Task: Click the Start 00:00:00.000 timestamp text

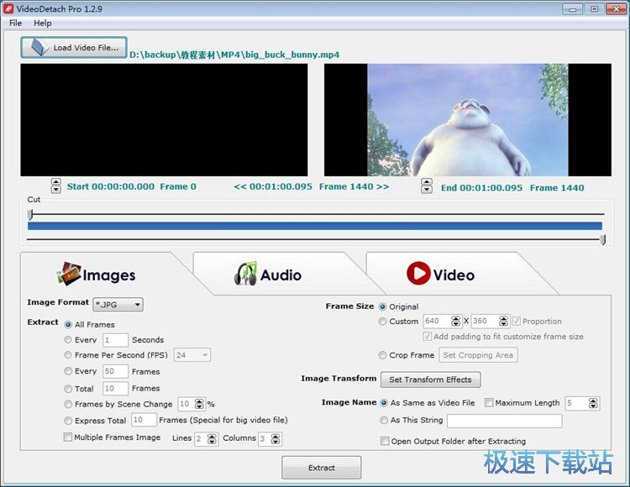Action: tap(111, 186)
